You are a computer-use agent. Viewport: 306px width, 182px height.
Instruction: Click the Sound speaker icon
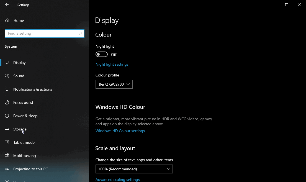click(x=7, y=76)
